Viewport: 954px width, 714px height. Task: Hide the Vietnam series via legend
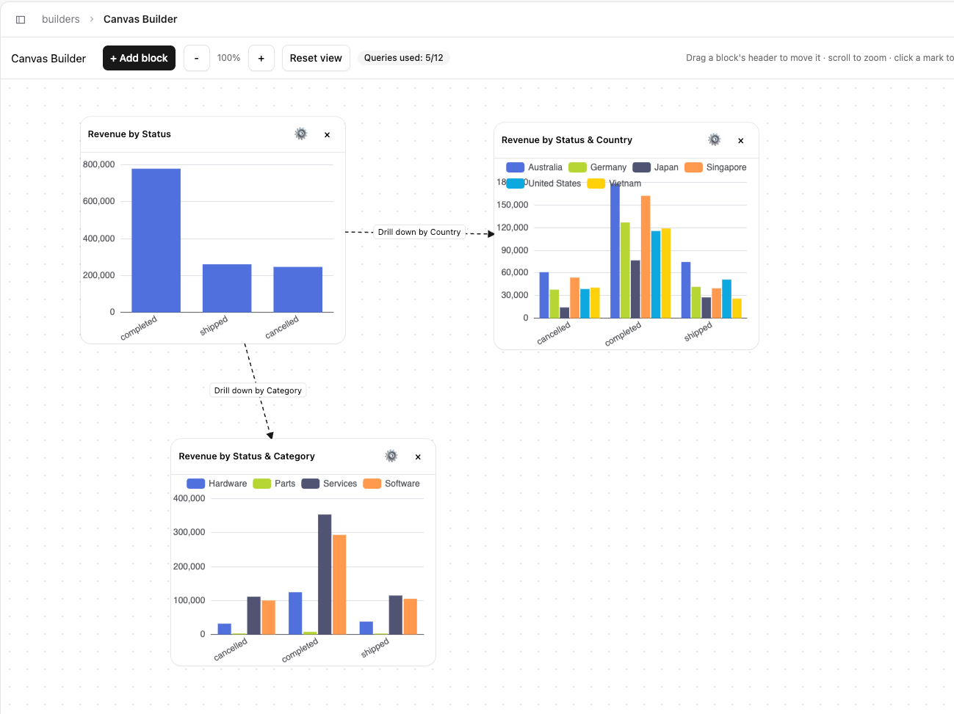[x=614, y=183]
